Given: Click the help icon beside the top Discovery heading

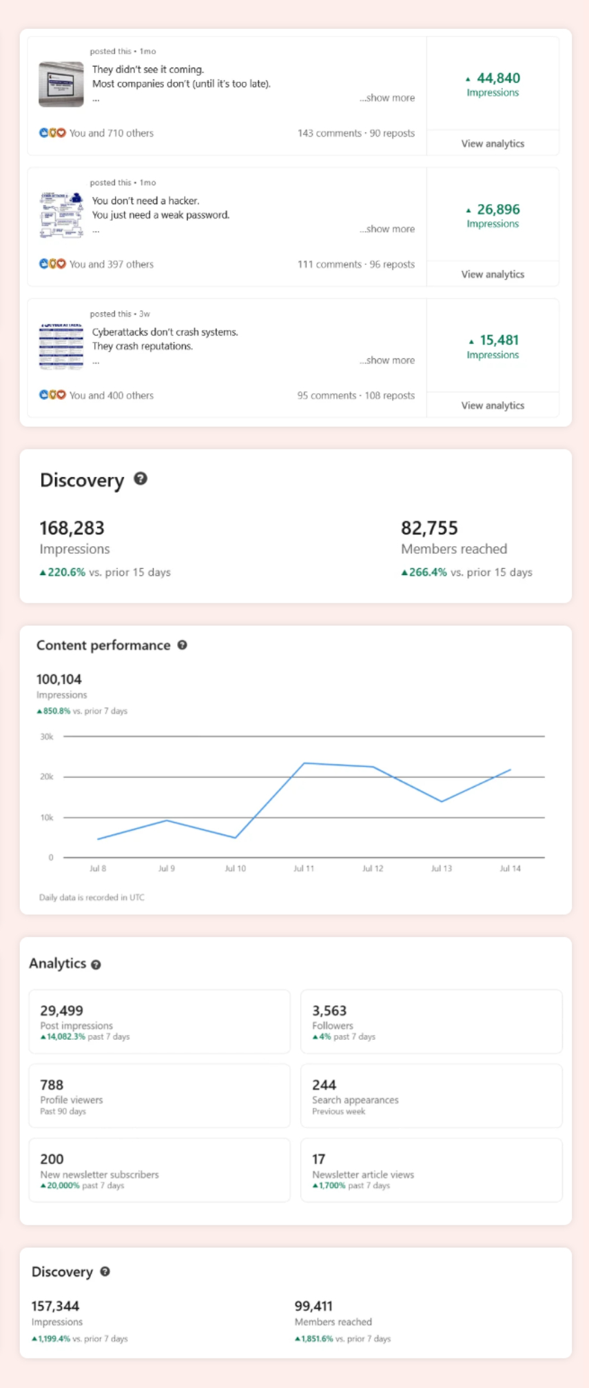Looking at the screenshot, I should tap(141, 479).
